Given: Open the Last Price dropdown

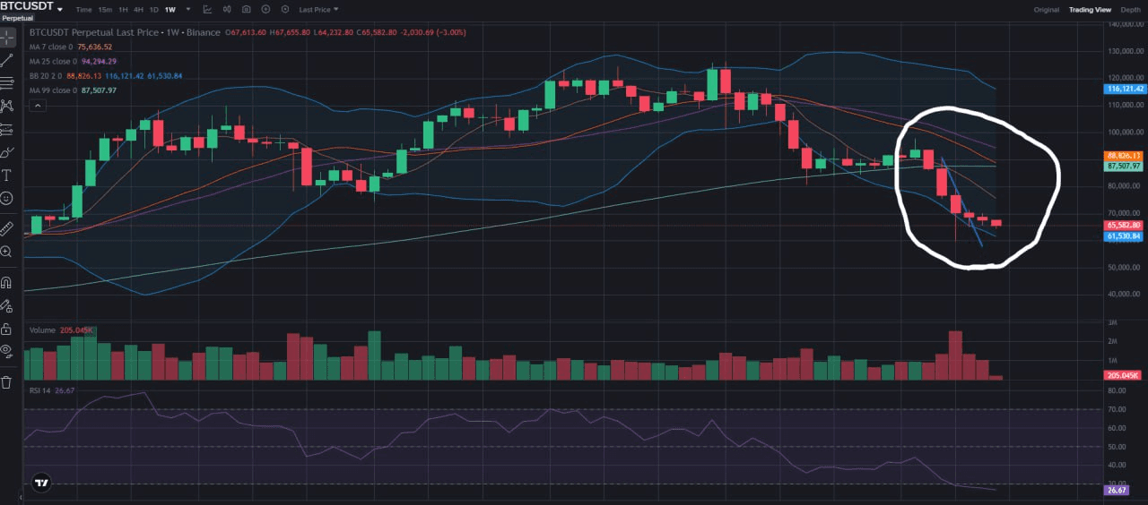Looking at the screenshot, I should [x=318, y=9].
